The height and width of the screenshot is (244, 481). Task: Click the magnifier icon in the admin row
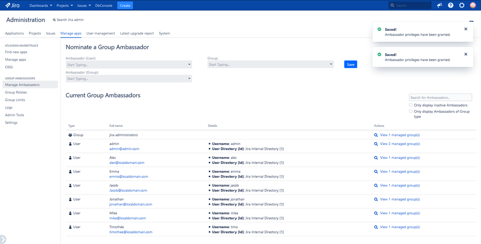click(376, 144)
